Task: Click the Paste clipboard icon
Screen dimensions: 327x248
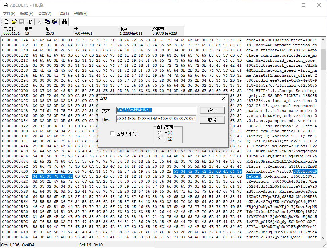Action: coord(55,21)
